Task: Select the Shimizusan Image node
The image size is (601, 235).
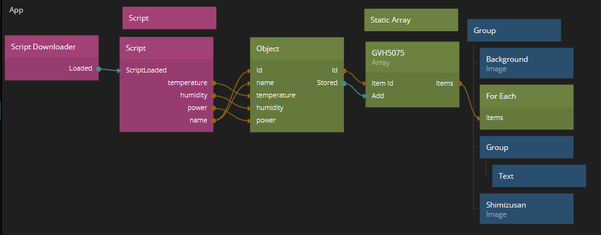Action: pyautogui.click(x=527, y=209)
